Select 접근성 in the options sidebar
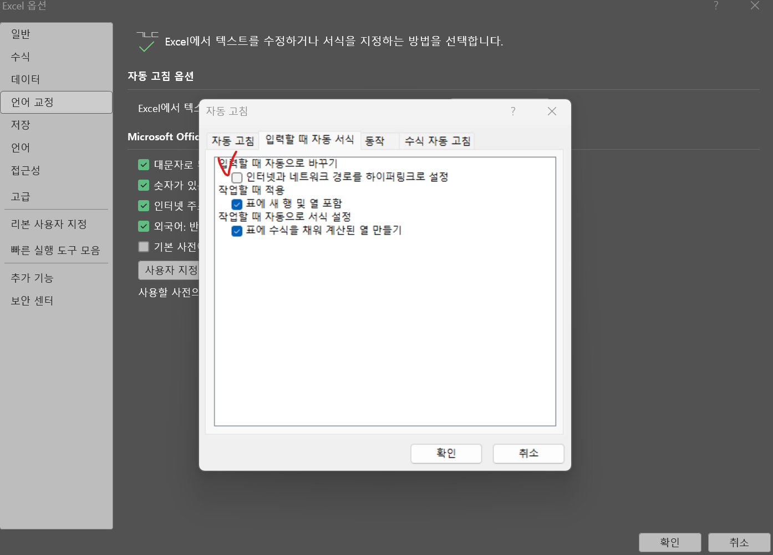Screen dimensions: 773x555 click(x=56, y=170)
